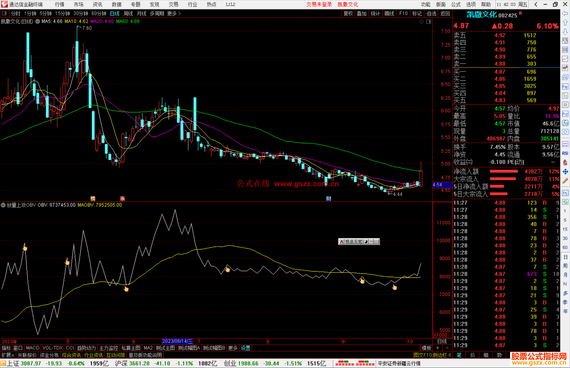Toggle round marker beside 凯撒文化(日线) label

(38, 21)
